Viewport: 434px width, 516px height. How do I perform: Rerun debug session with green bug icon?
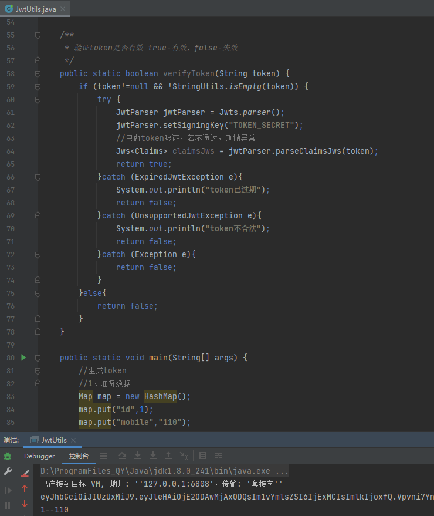[8, 456]
